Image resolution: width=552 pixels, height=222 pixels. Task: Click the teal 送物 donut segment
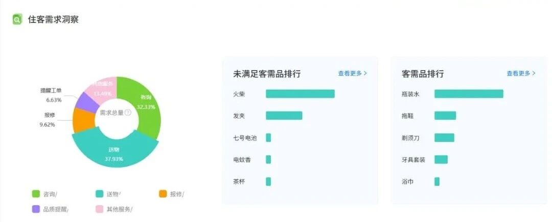pyautogui.click(x=116, y=153)
